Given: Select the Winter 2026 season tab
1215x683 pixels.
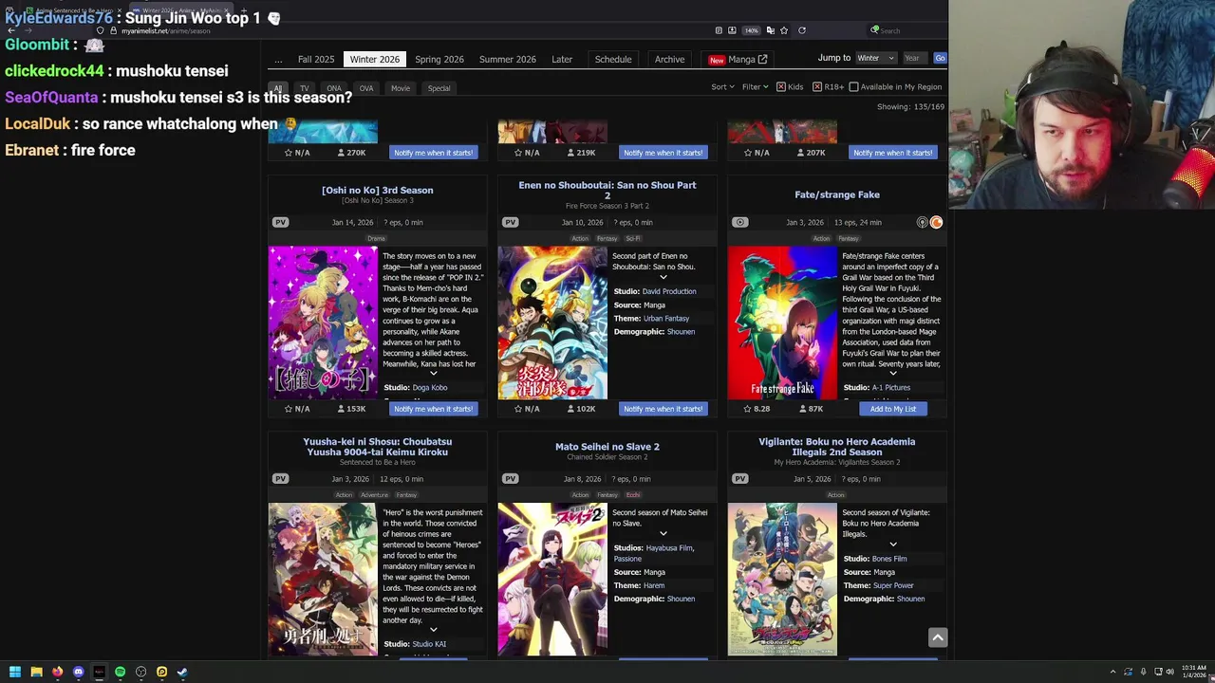Looking at the screenshot, I should click(x=375, y=60).
